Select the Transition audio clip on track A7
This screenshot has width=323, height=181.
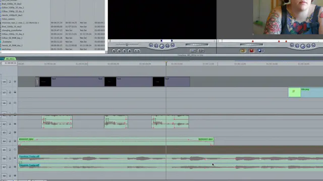click(x=171, y=167)
